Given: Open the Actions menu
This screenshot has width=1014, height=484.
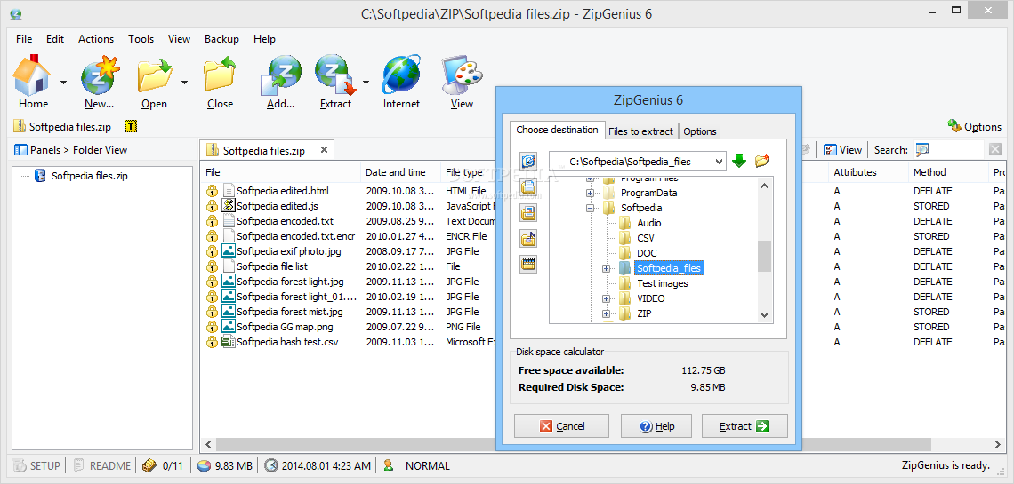Looking at the screenshot, I should pos(96,39).
